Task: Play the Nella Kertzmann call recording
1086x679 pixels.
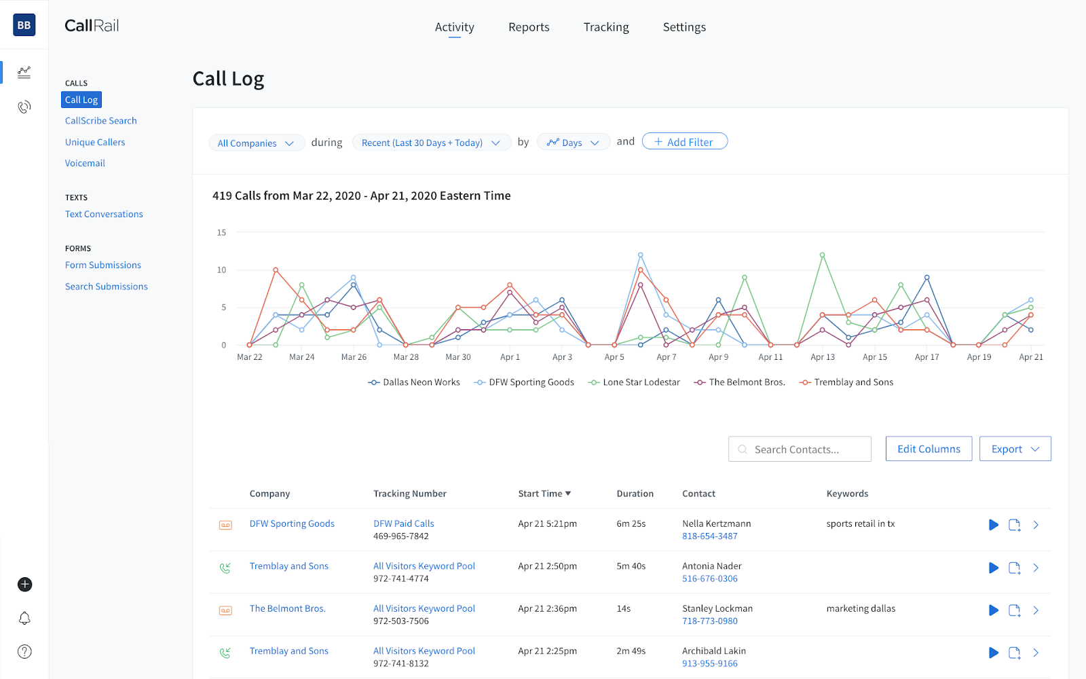Action: [993, 525]
